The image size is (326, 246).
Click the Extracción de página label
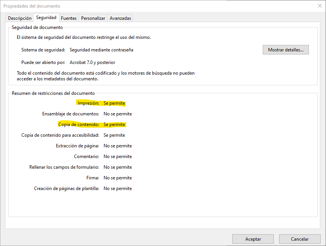[77, 146]
